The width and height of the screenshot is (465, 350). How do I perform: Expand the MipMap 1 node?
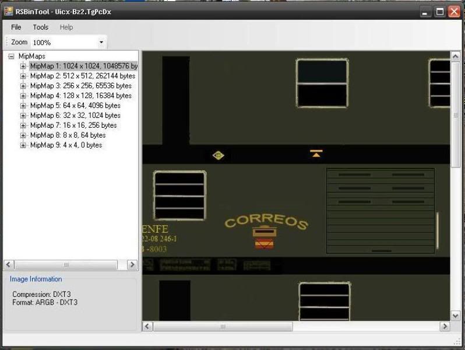pyautogui.click(x=23, y=66)
